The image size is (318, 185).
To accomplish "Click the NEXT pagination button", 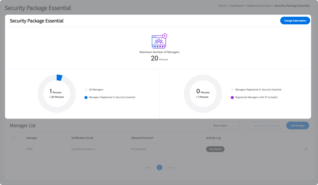I will tap(172, 168).
